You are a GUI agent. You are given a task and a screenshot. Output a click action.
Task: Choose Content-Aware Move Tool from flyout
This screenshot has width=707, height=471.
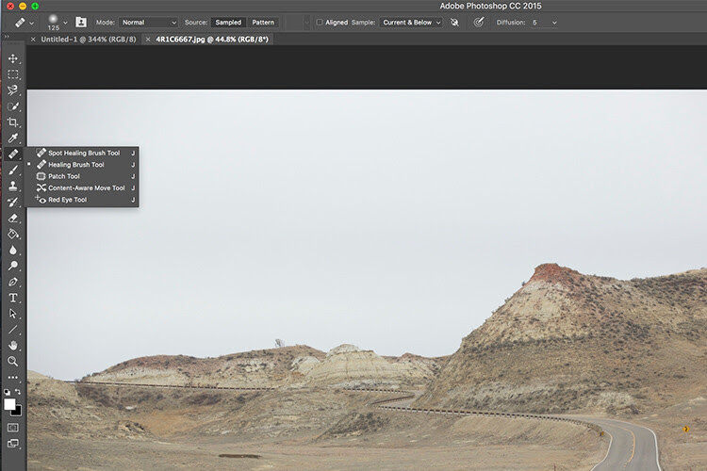coord(82,188)
